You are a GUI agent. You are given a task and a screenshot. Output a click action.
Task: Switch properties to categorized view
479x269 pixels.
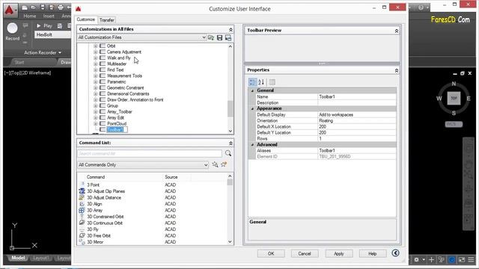(x=252, y=82)
